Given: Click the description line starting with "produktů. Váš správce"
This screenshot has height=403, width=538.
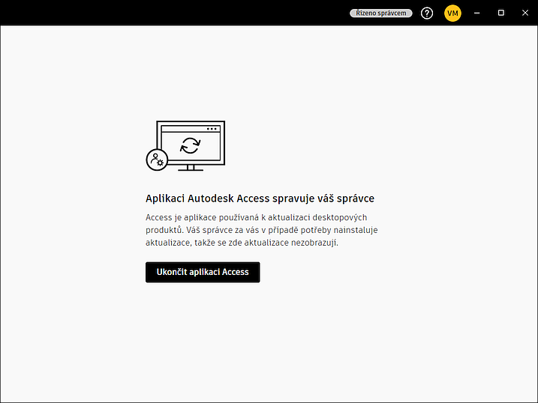Looking at the screenshot, I should [x=261, y=230].
